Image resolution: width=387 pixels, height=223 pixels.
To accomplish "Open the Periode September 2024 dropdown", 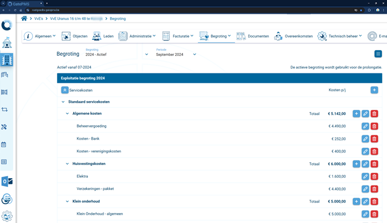I will [176, 55].
